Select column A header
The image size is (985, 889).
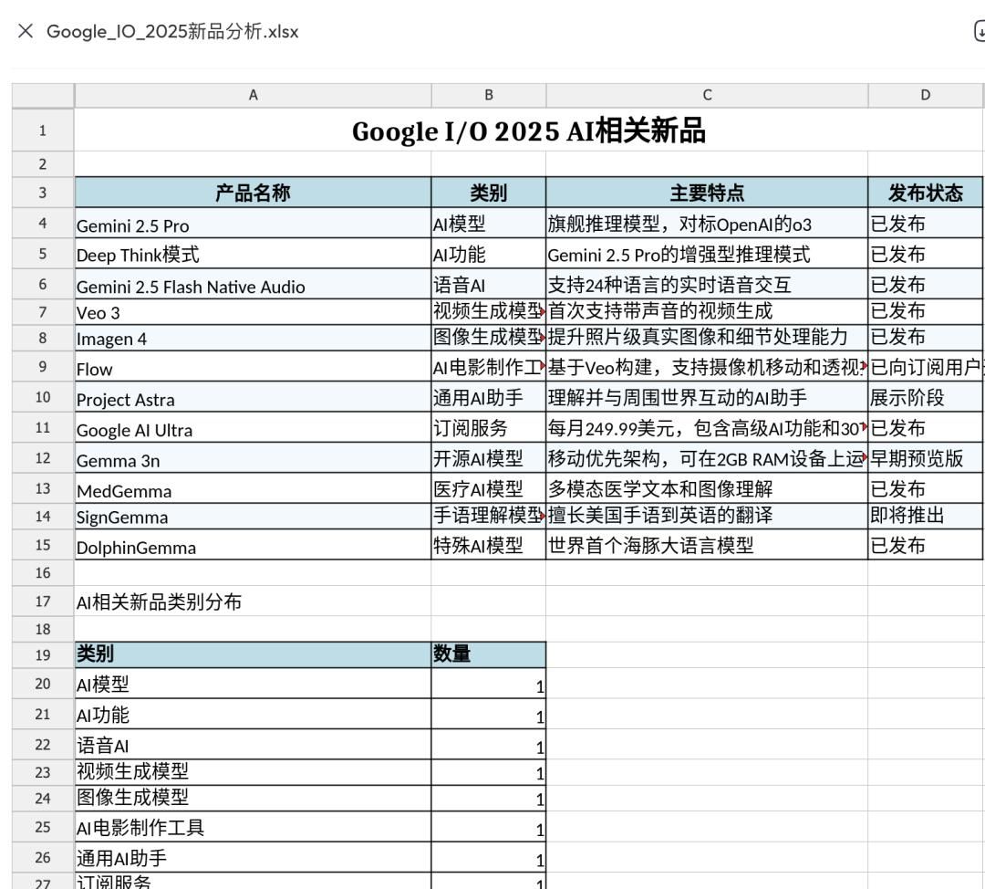[253, 95]
